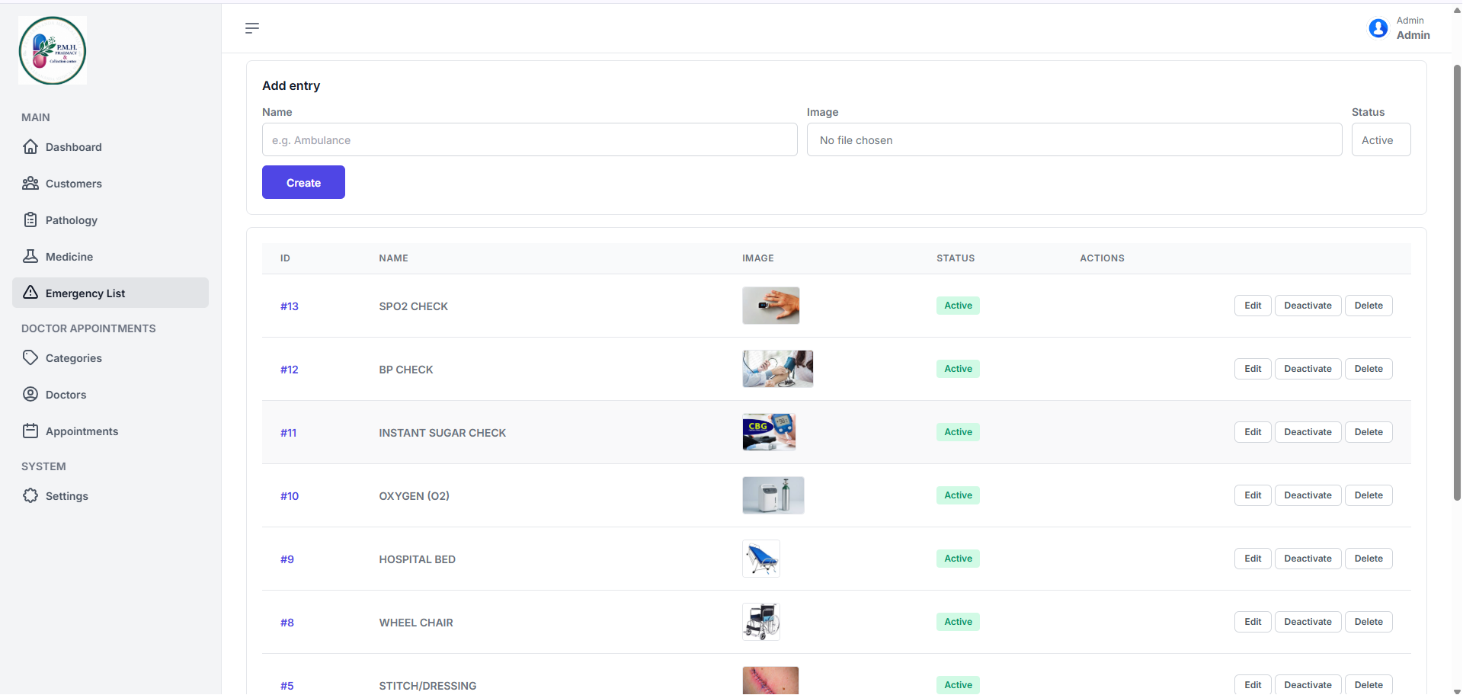Image resolution: width=1463 pixels, height=695 pixels.
Task: Click the Dashboard home icon
Action: click(x=30, y=146)
